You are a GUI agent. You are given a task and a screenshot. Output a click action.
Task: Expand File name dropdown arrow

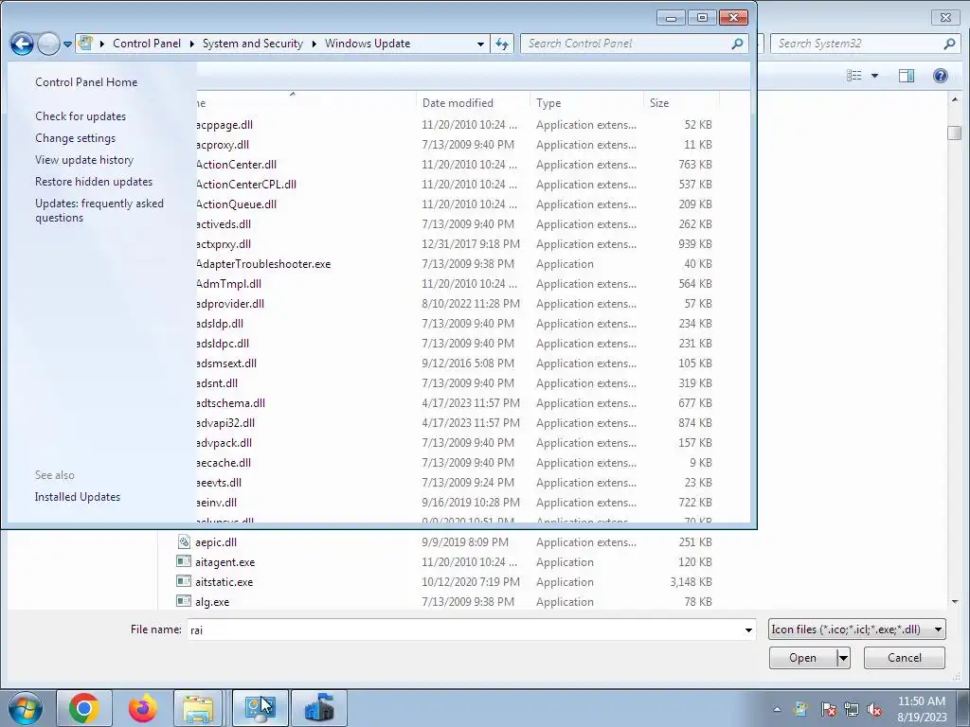(748, 629)
